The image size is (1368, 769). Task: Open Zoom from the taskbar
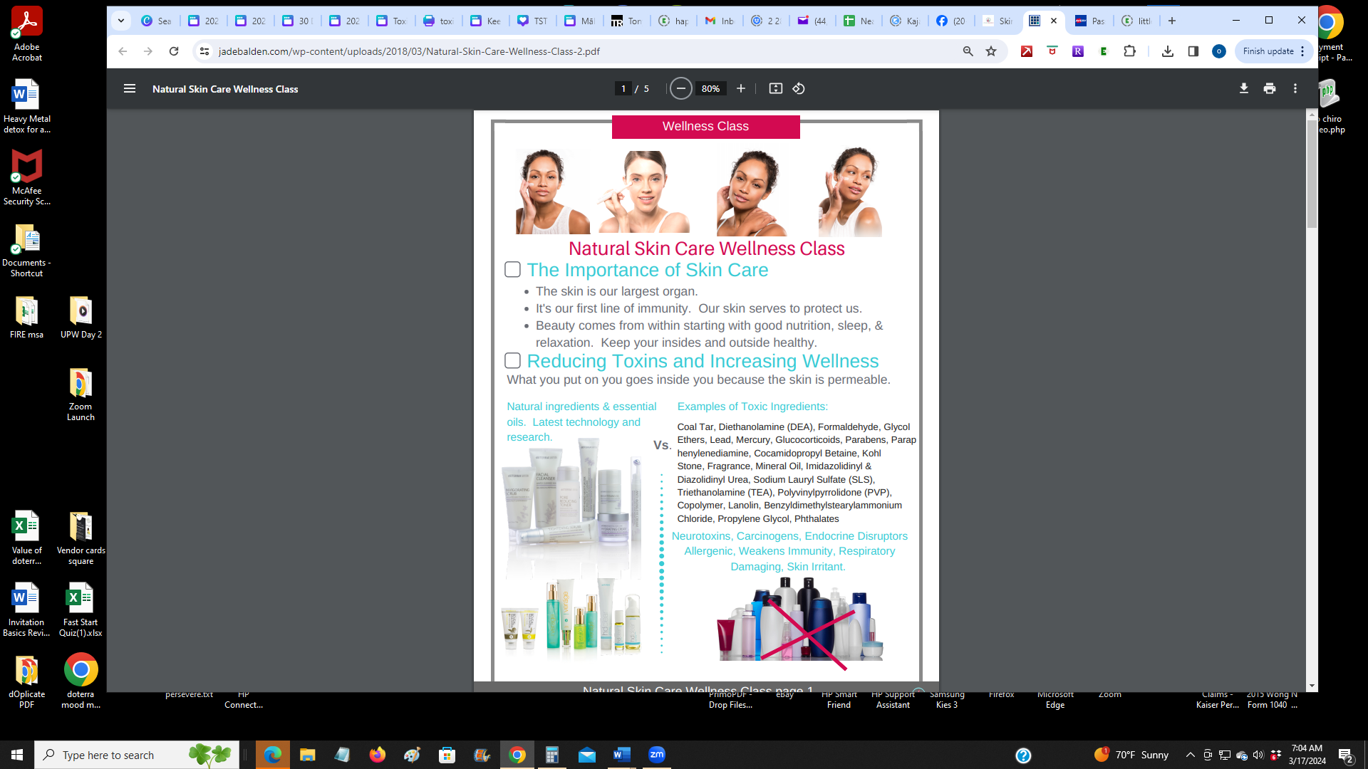click(x=656, y=755)
